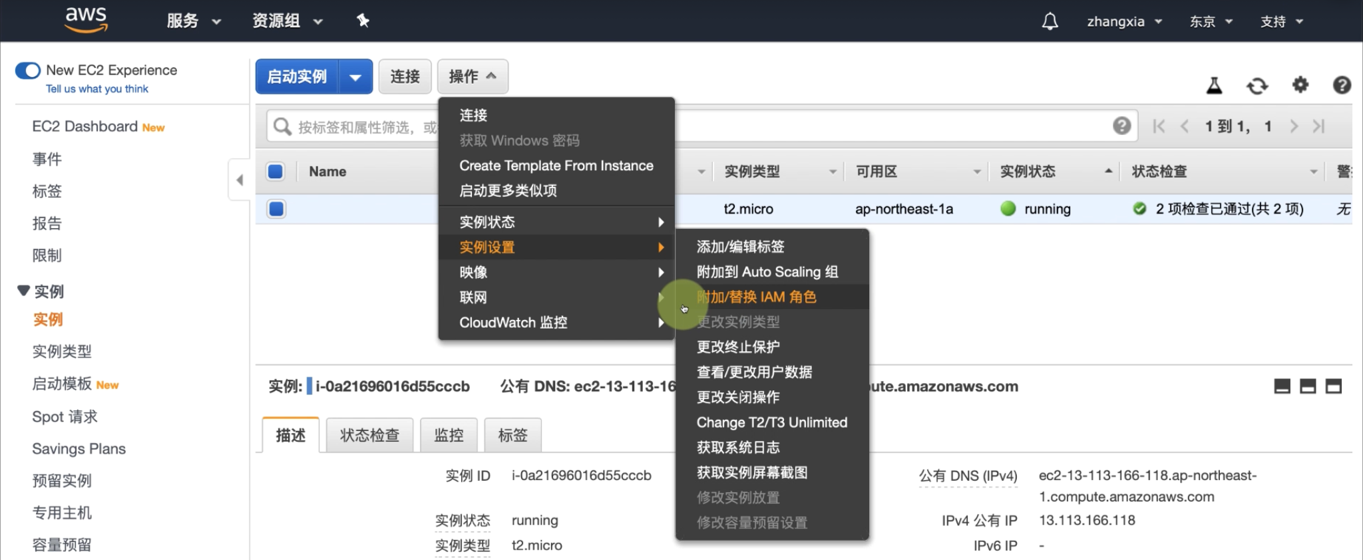Open the 东京 region dropdown
This screenshot has width=1363, height=560.
pyautogui.click(x=1211, y=21)
